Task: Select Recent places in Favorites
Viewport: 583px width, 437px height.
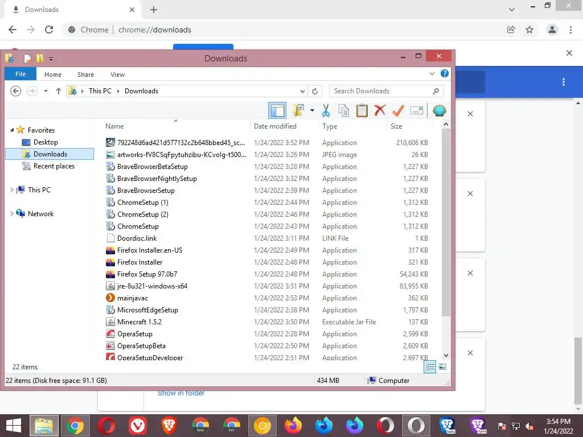Action: point(54,166)
